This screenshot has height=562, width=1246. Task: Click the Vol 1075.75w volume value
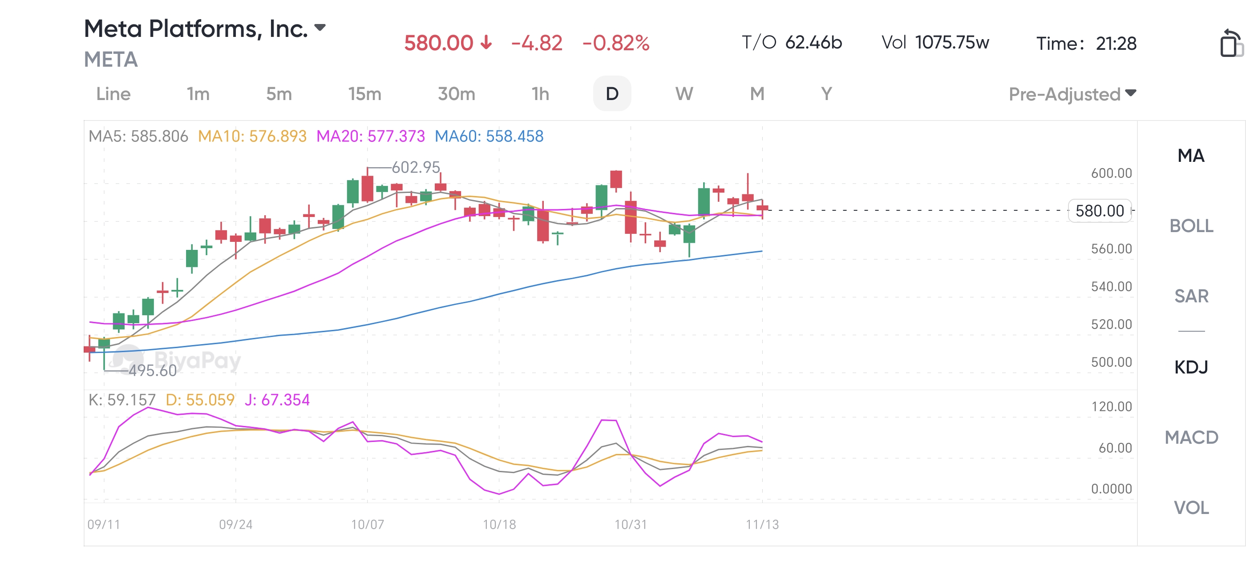pyautogui.click(x=935, y=43)
